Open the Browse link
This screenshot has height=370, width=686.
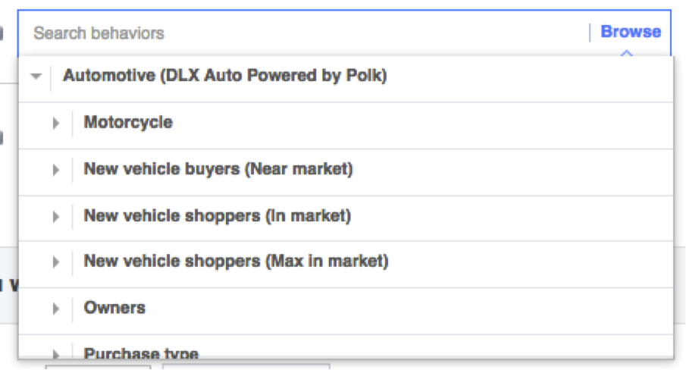[631, 32]
